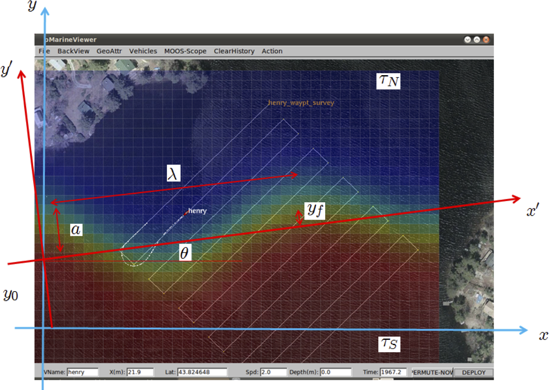Click ClearHistory in the menu bar
The height and width of the screenshot is (390, 549).
tap(234, 51)
